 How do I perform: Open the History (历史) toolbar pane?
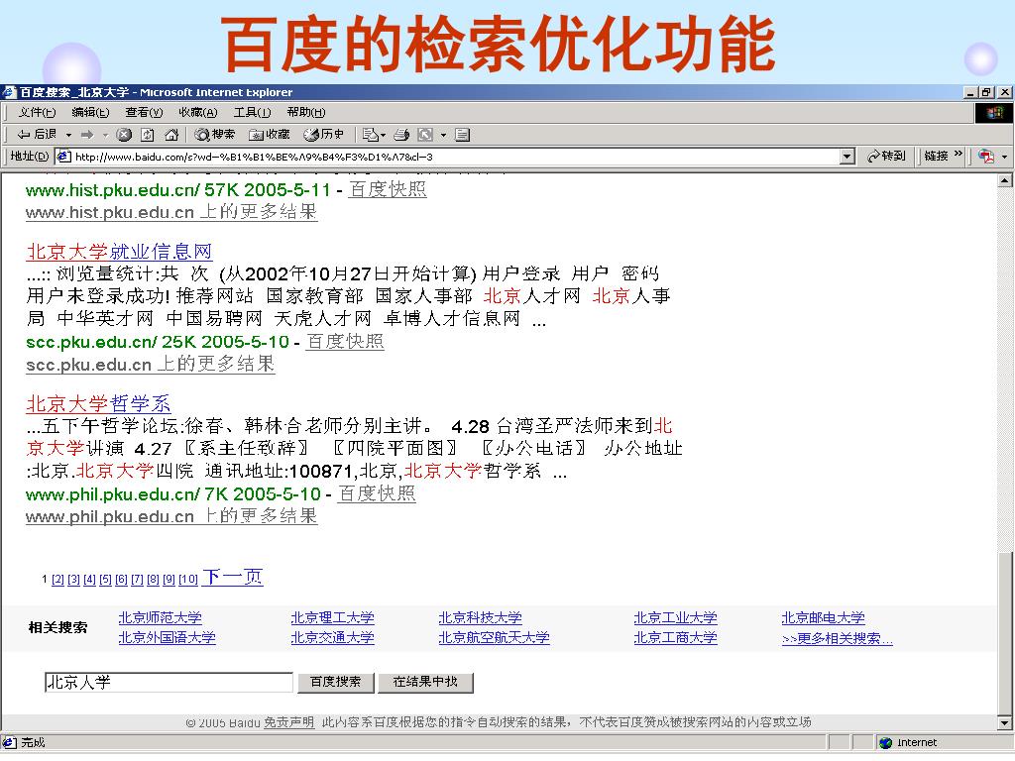(324, 135)
